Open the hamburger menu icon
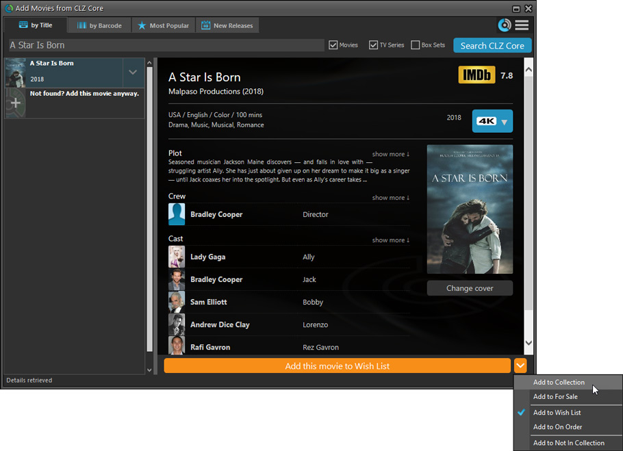Image resolution: width=623 pixels, height=451 pixels. tap(522, 25)
